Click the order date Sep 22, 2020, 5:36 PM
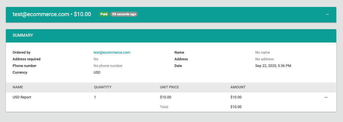The image size is (343, 122). pyautogui.click(x=273, y=66)
